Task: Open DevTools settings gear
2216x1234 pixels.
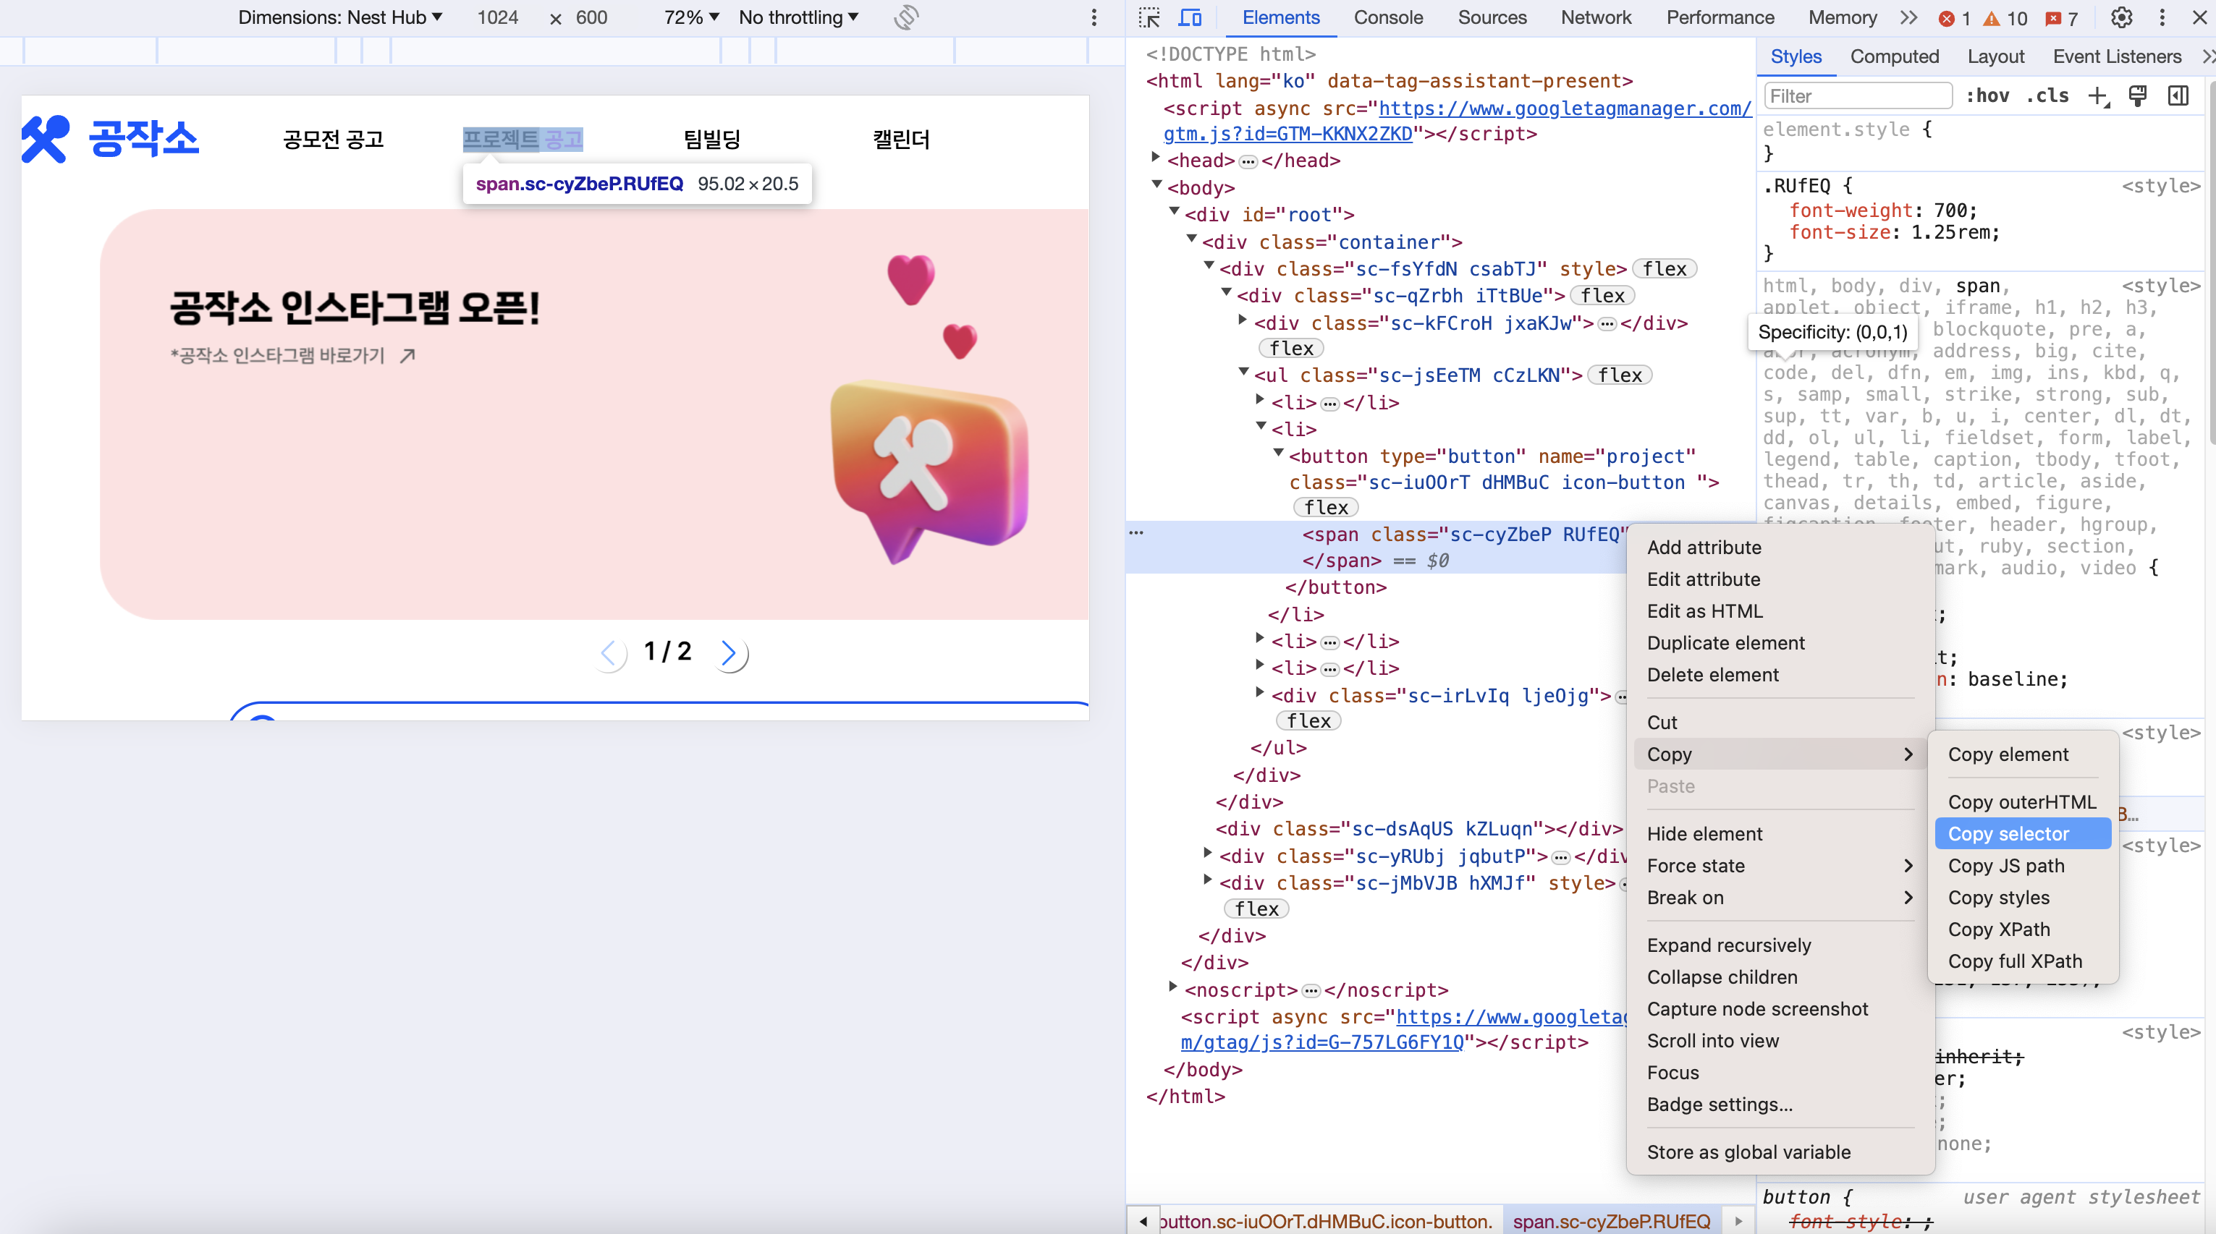Action: [x=2121, y=17]
